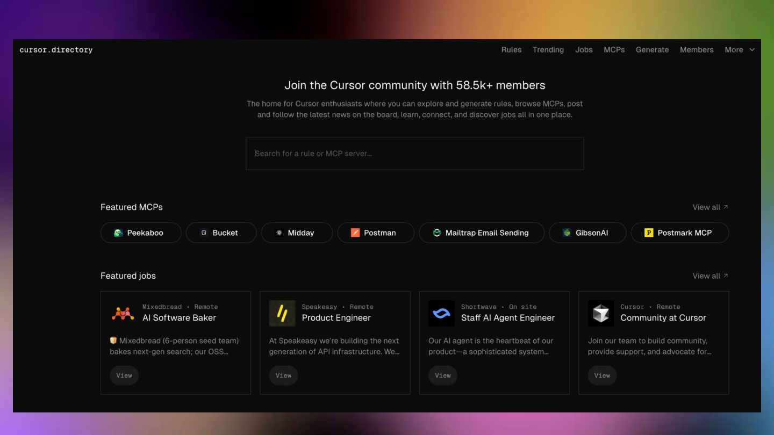This screenshot has height=435, width=774.
Task: Click the Shortwave job description text
Action: click(x=491, y=346)
